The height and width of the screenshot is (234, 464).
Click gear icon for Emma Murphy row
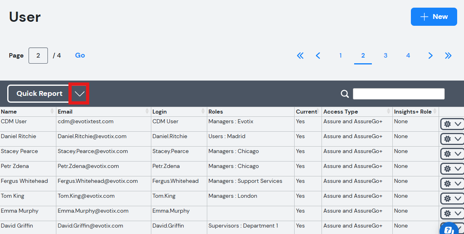(448, 213)
